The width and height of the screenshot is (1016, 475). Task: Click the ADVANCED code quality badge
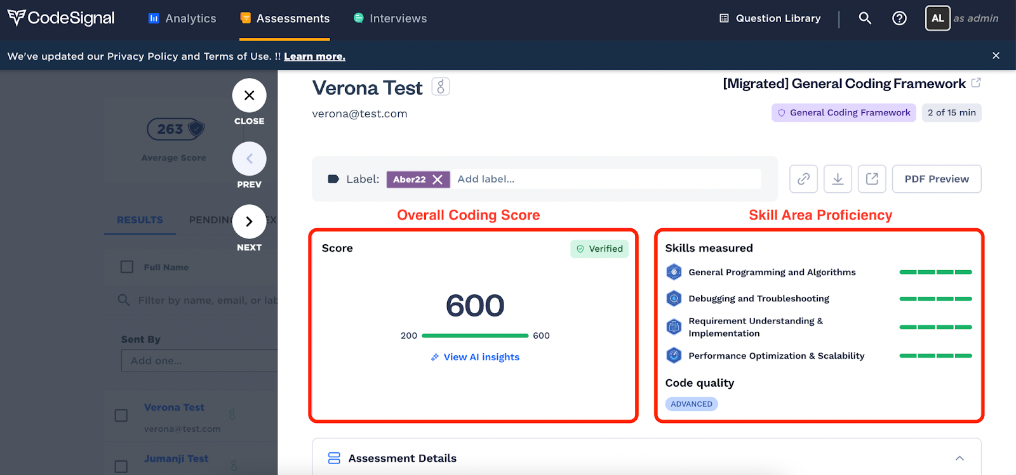click(692, 404)
